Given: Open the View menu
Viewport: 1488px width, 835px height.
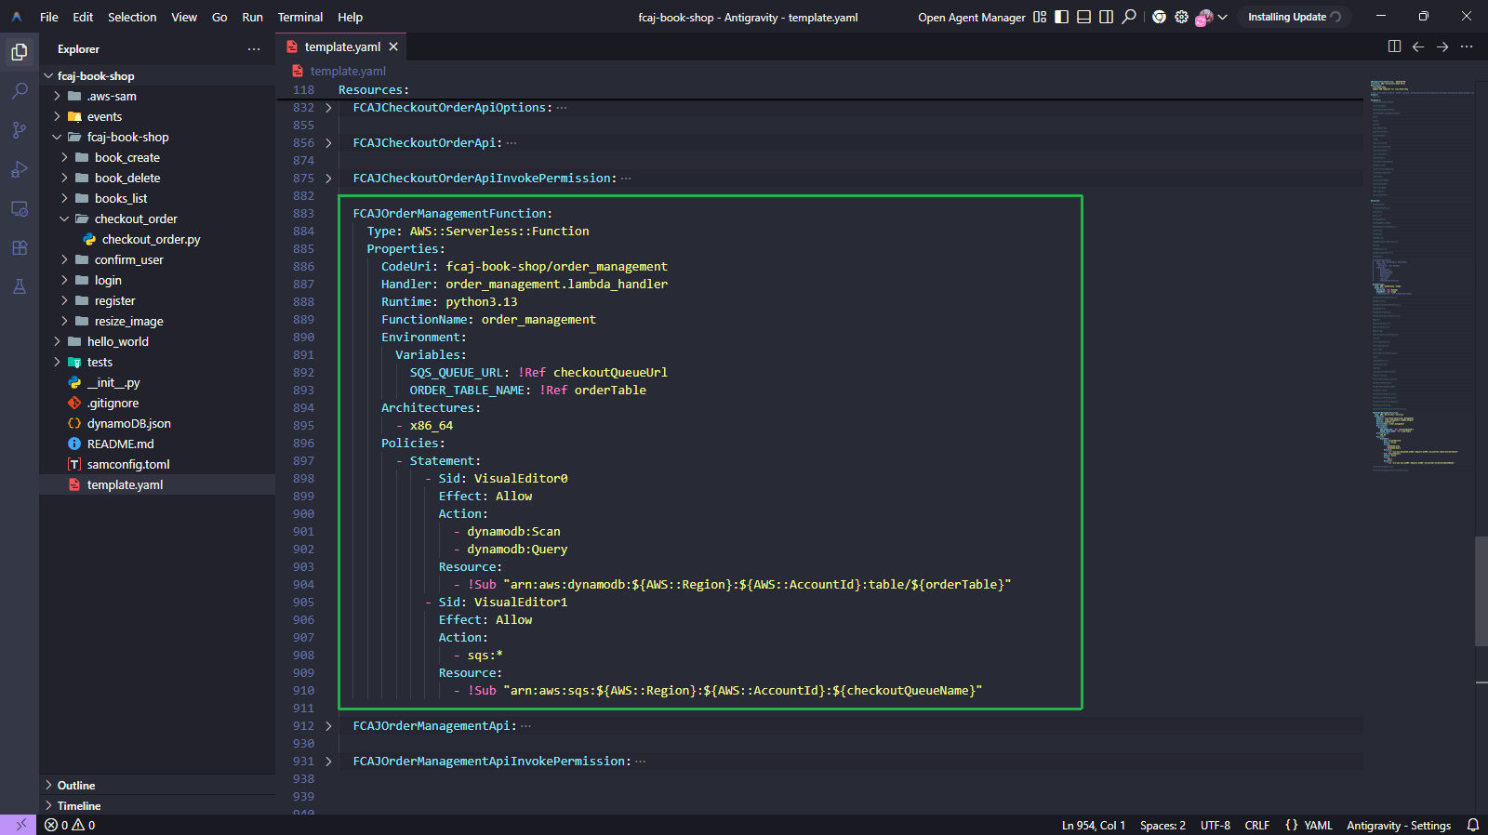Looking at the screenshot, I should pyautogui.click(x=184, y=17).
